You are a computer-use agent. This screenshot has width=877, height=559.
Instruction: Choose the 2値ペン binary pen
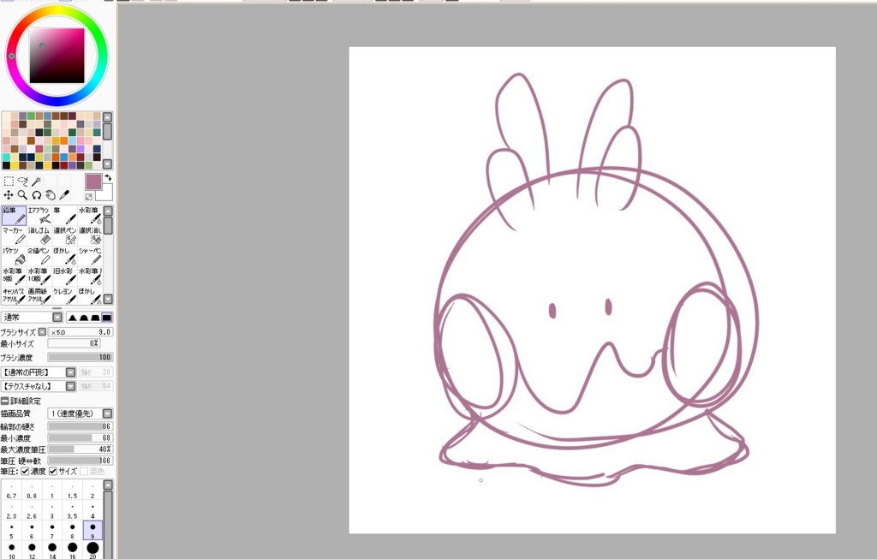coord(39,256)
